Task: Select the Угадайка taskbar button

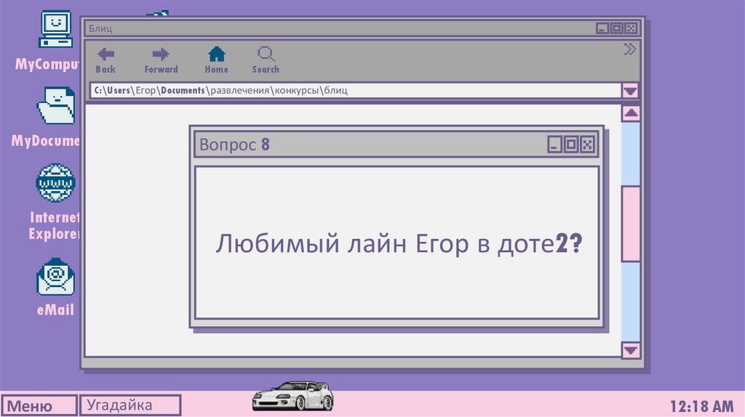Action: tap(130, 405)
